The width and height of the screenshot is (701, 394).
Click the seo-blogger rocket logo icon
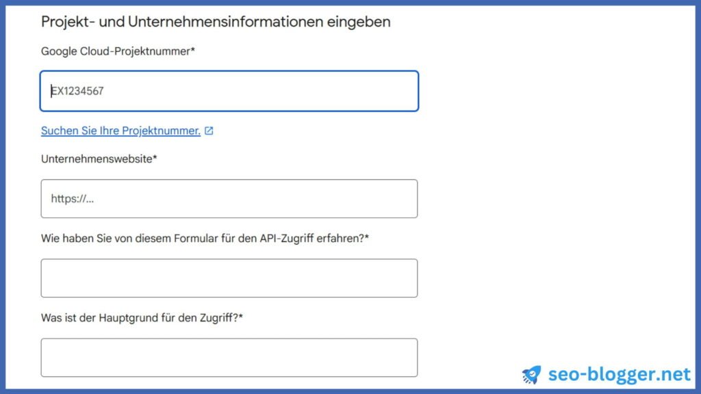coord(531,374)
